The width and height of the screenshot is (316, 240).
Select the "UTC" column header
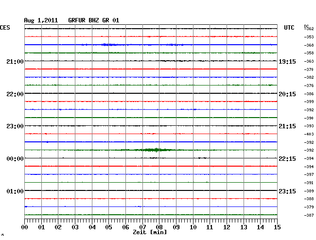(x=289, y=28)
